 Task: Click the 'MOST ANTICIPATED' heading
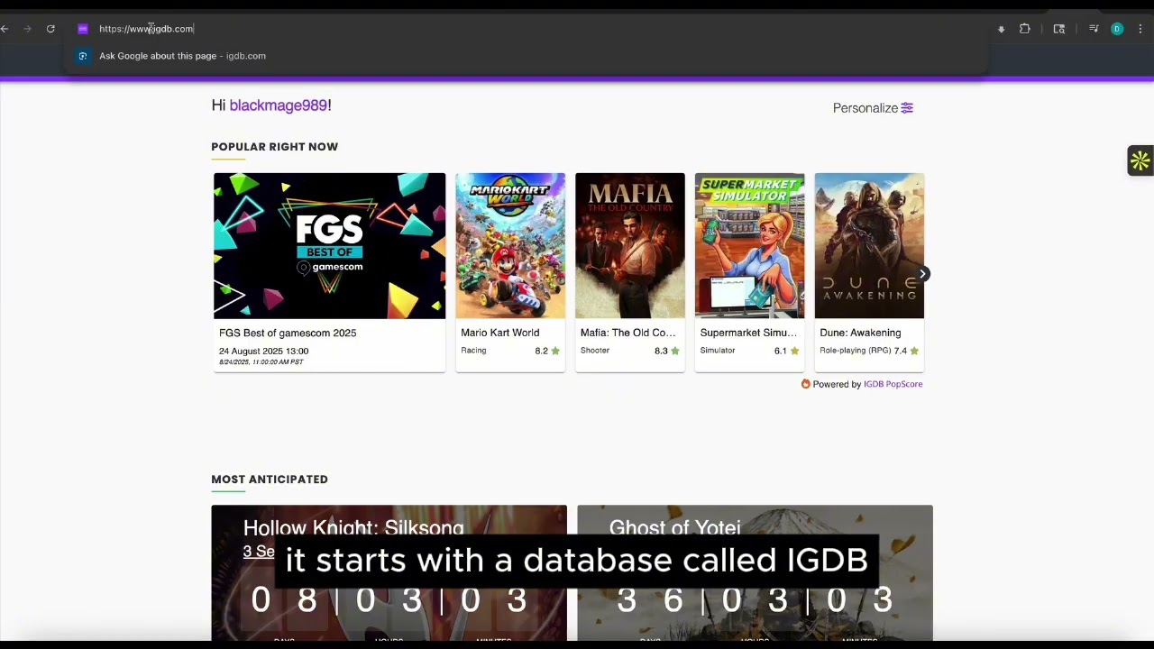(270, 480)
